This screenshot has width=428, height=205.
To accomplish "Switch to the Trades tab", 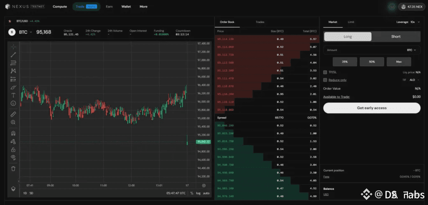I will click(260, 22).
